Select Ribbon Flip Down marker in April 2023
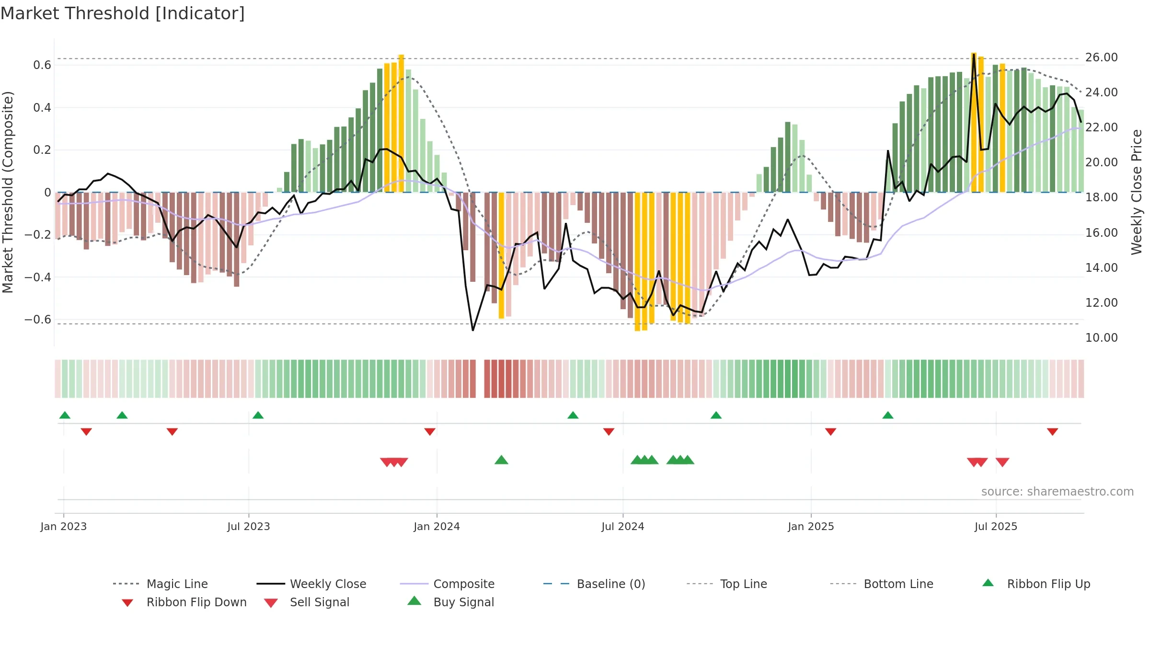Screen dimensions: 1150x647 172,432
